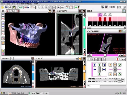This screenshot has height=95, width=127.
Task: Select the zoom-in magnifier in main toolbar
Action: pyautogui.click(x=42, y=7)
